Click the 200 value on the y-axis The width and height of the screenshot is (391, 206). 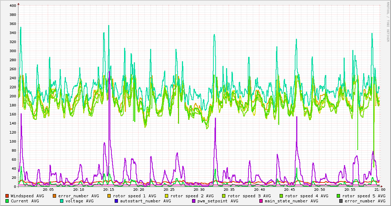pos(13,96)
